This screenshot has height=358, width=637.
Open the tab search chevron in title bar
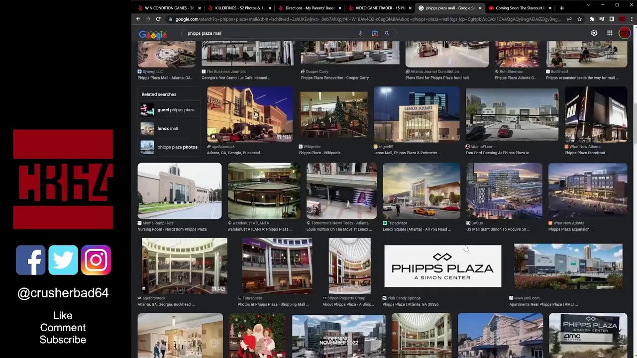[x=589, y=5]
